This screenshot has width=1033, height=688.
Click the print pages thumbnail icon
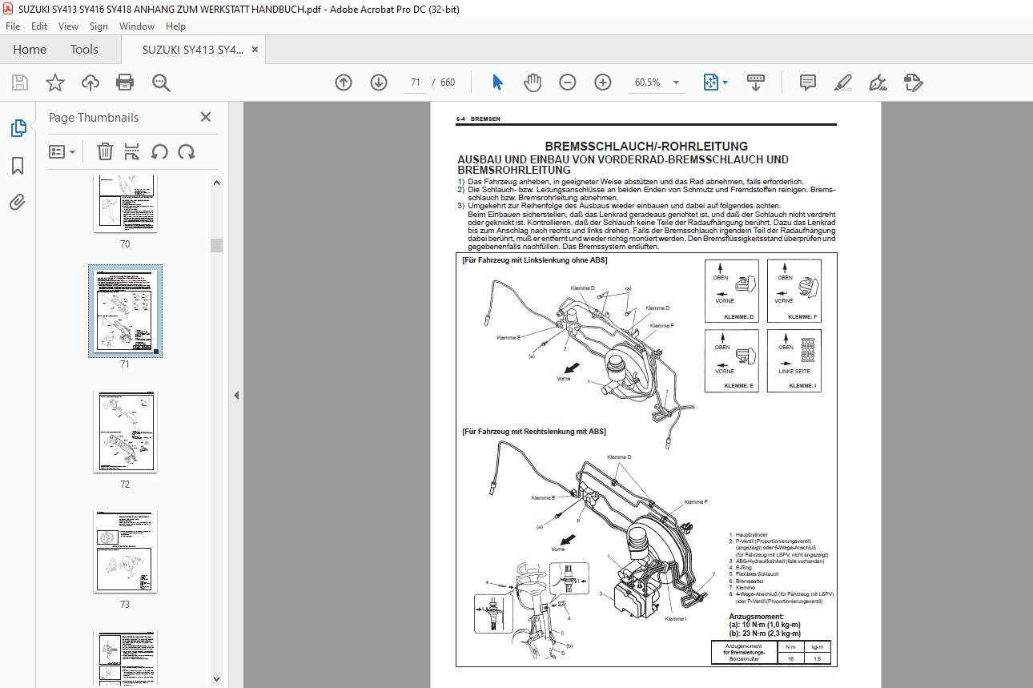[x=132, y=151]
